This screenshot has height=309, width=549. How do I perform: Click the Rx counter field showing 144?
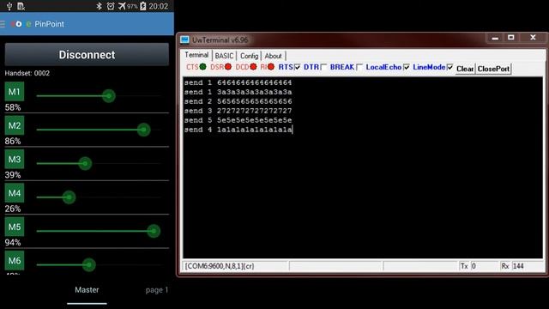click(527, 266)
